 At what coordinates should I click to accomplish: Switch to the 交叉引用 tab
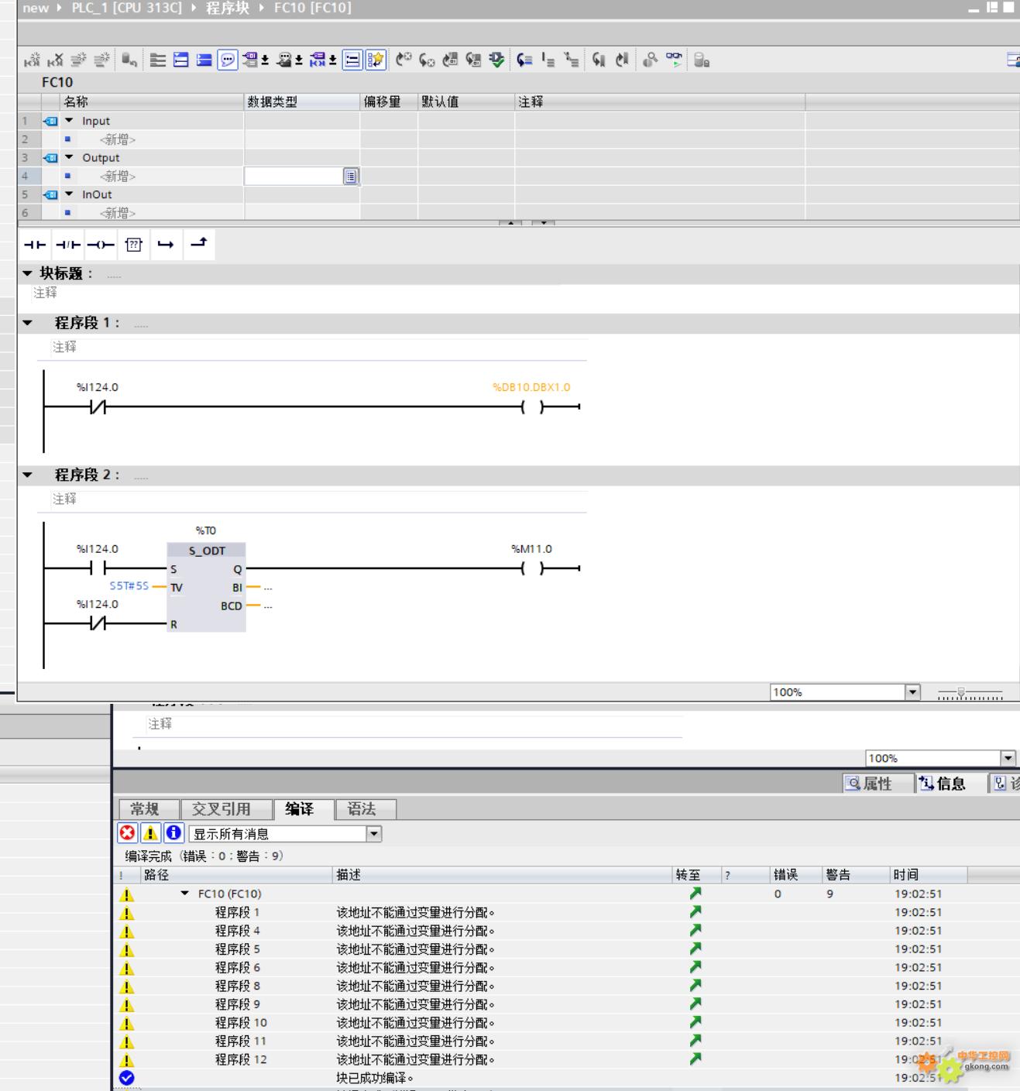pos(222,809)
